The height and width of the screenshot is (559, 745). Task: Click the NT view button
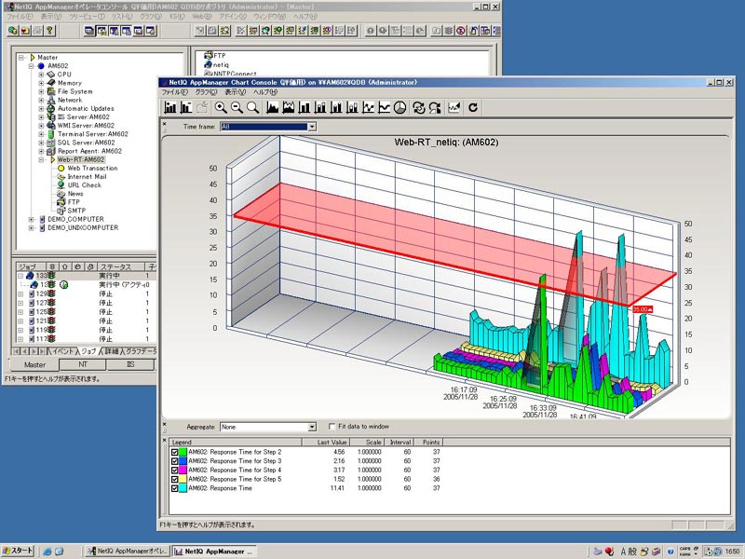pos(83,364)
